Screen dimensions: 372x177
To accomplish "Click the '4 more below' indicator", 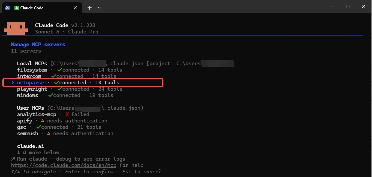I will [38, 153].
